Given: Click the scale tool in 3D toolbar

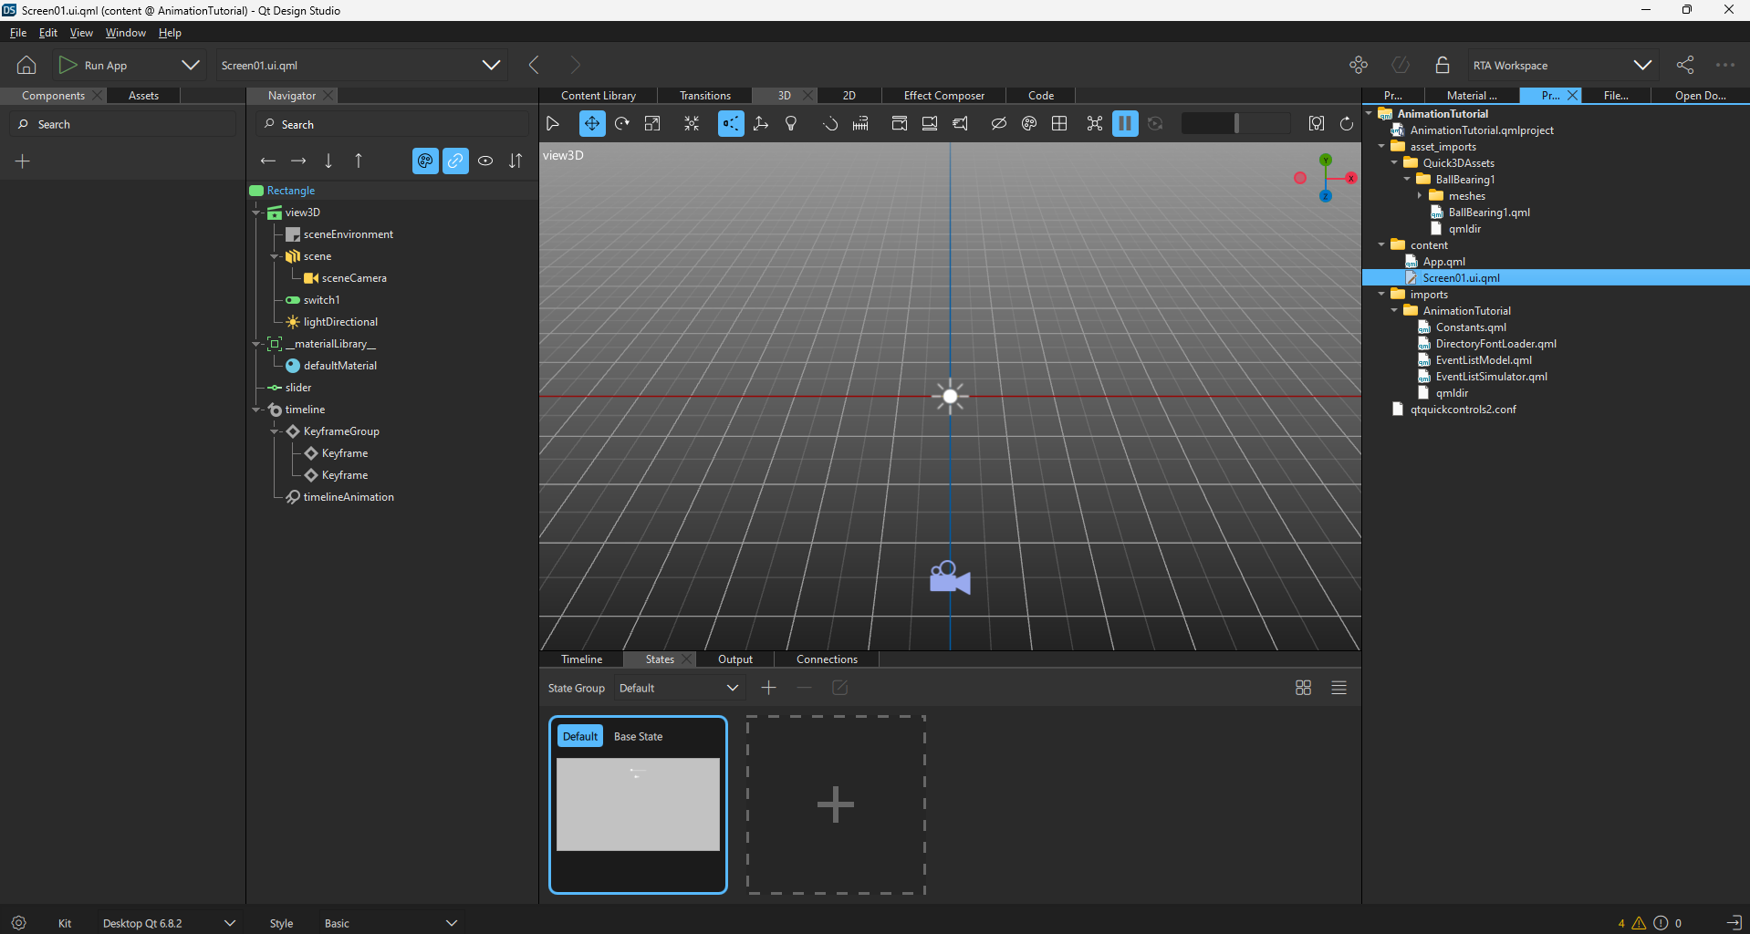Looking at the screenshot, I should (652, 124).
